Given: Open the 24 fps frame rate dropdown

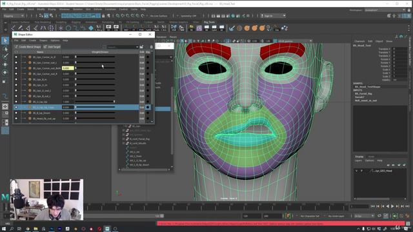Looking at the screenshot, I should coord(364,216).
